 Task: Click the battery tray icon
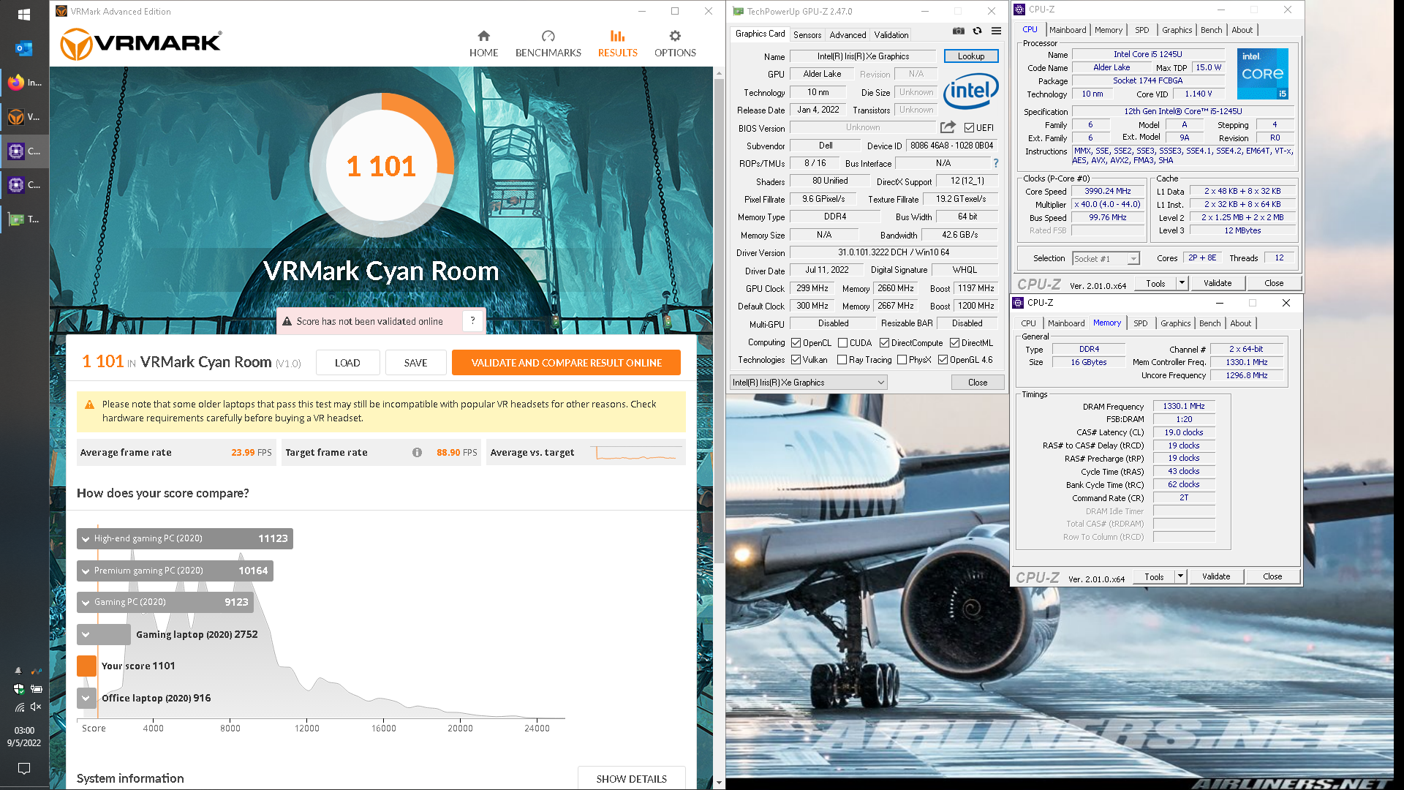pyautogui.click(x=36, y=688)
